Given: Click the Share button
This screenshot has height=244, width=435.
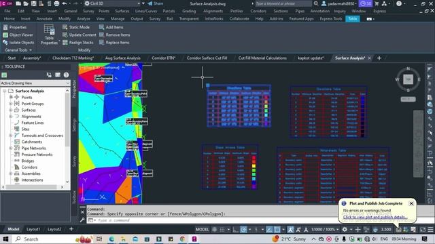Looking at the screenshot, I should [x=156, y=3].
